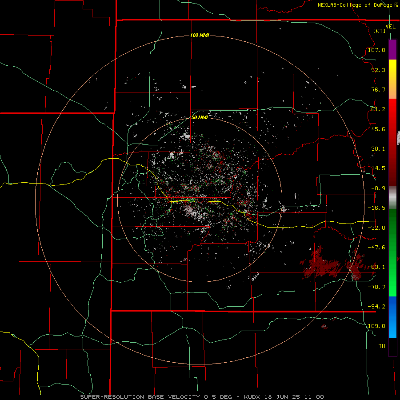
Task: Click the 30.1 velocity scale value
Action: [x=378, y=149]
